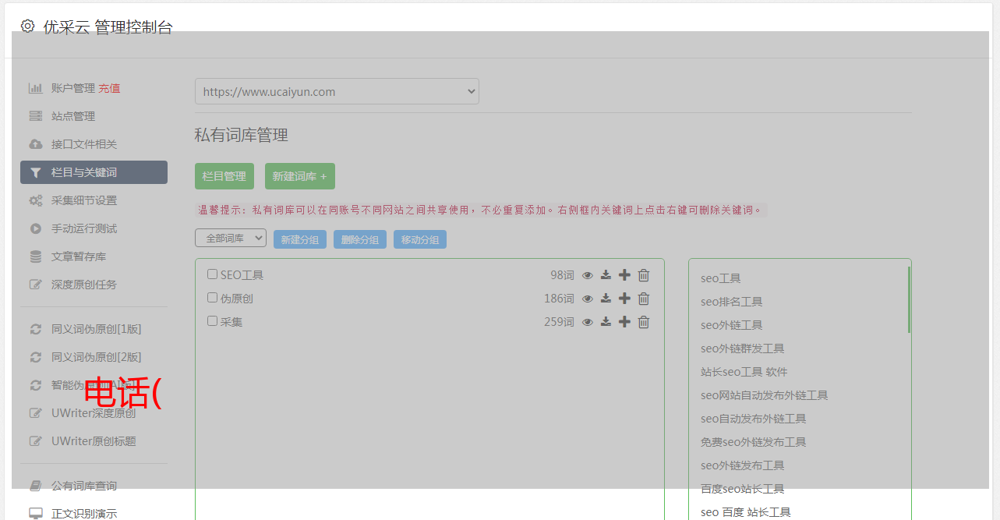Tick the 伪原创 checkbox
The width and height of the screenshot is (1000, 520).
click(212, 298)
